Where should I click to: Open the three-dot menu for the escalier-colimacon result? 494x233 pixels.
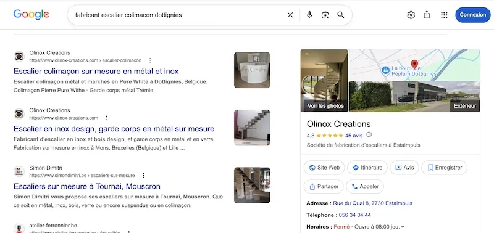tap(150, 60)
